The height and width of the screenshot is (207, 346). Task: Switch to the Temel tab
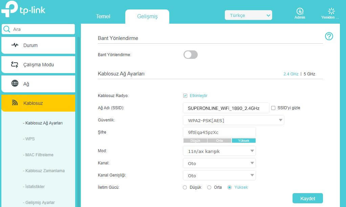pos(103,16)
